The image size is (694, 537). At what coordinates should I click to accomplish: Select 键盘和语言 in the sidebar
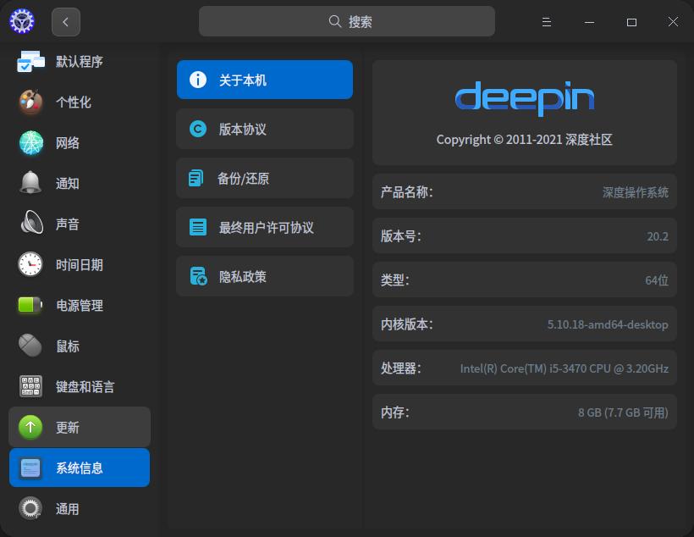[80, 386]
